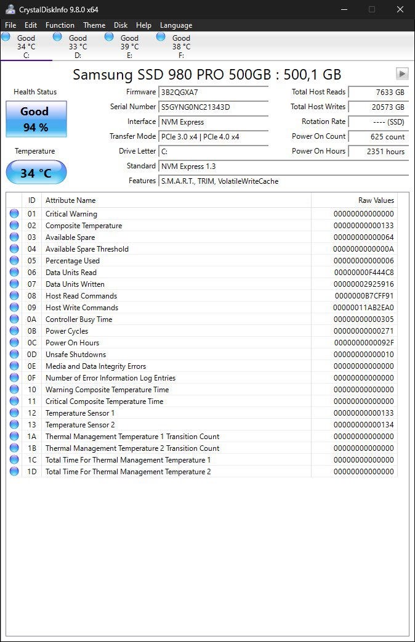Screen dimensions: 415x642
Task: Click the Critical Warning status indicator
Action: [14, 213]
